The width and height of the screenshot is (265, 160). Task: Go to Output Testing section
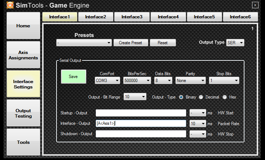click(23, 113)
